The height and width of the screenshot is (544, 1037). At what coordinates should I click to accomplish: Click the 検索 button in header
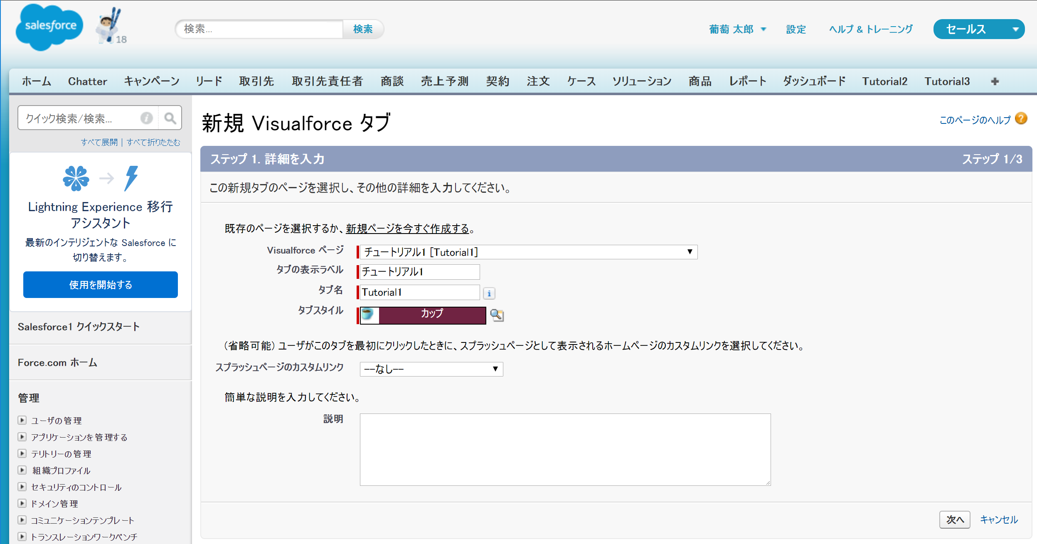363,29
